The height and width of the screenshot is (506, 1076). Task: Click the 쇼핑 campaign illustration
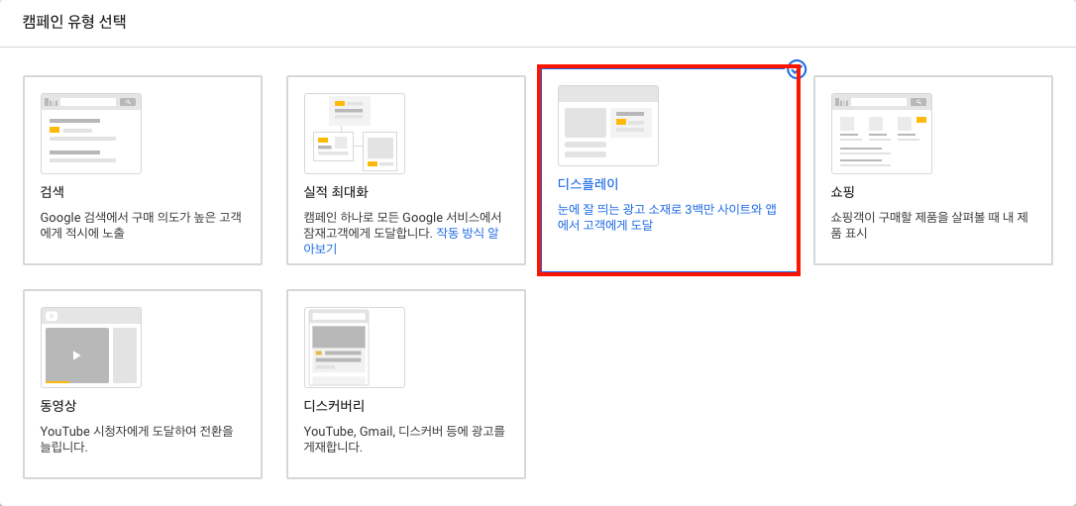point(882,134)
